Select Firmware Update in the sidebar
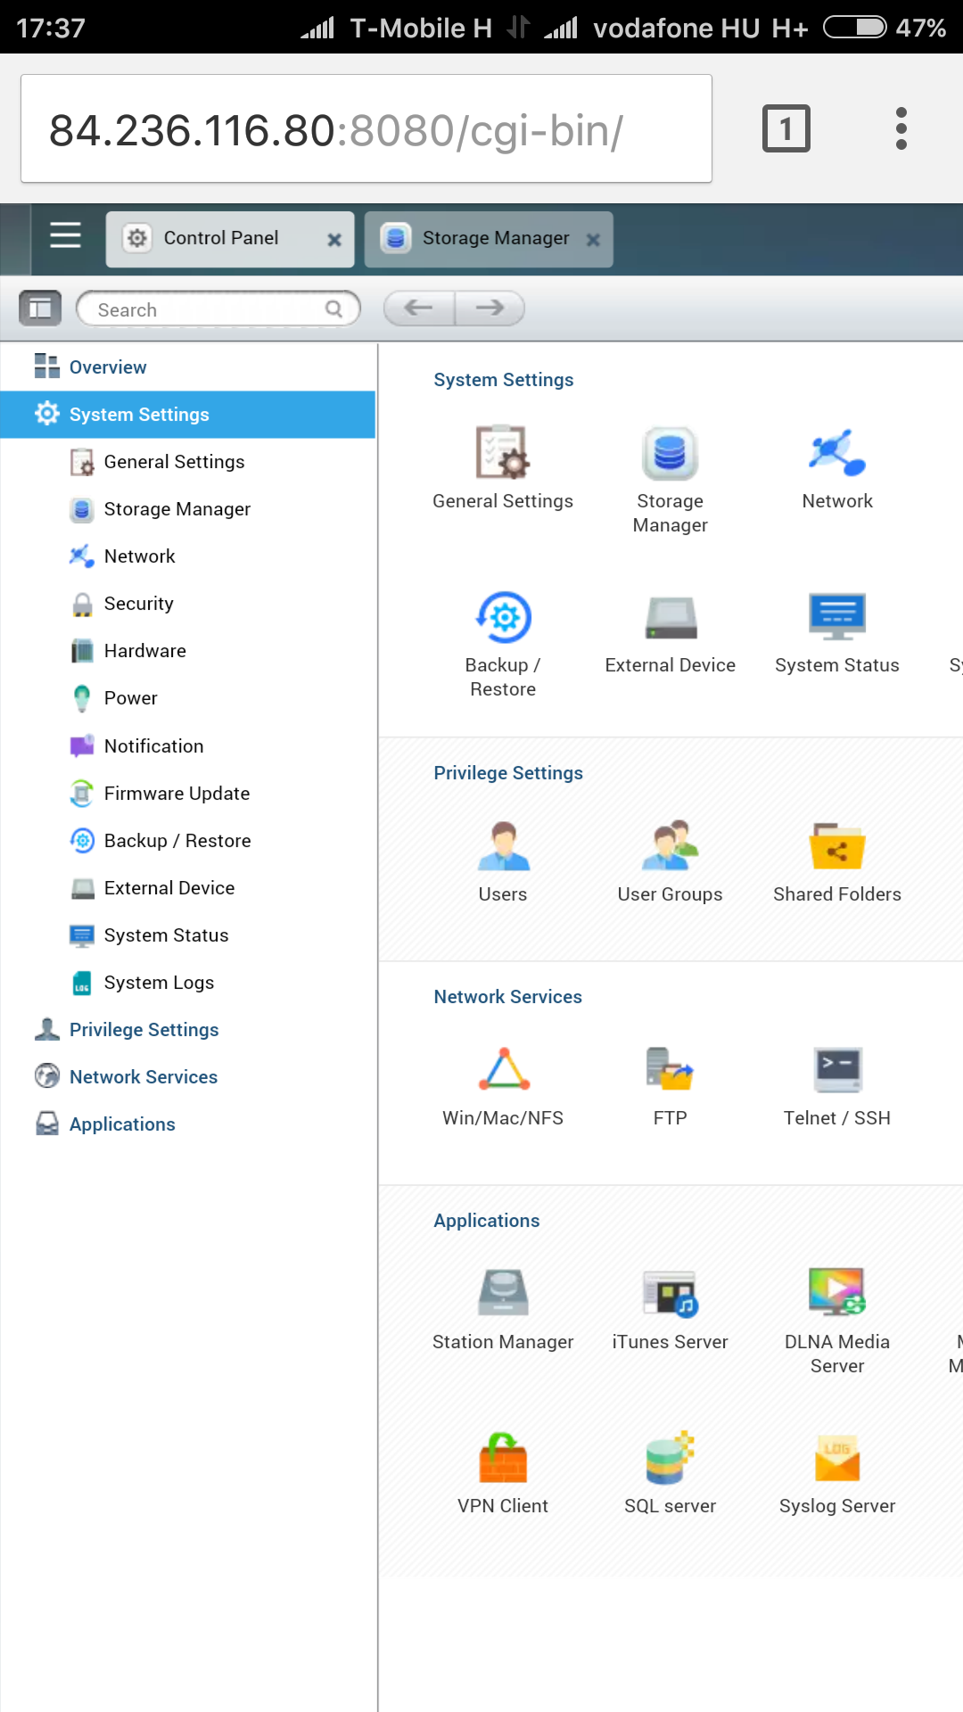 pos(177,794)
